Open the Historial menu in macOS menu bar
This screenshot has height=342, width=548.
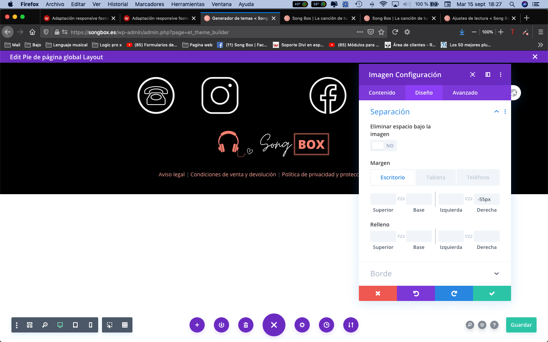(118, 4)
